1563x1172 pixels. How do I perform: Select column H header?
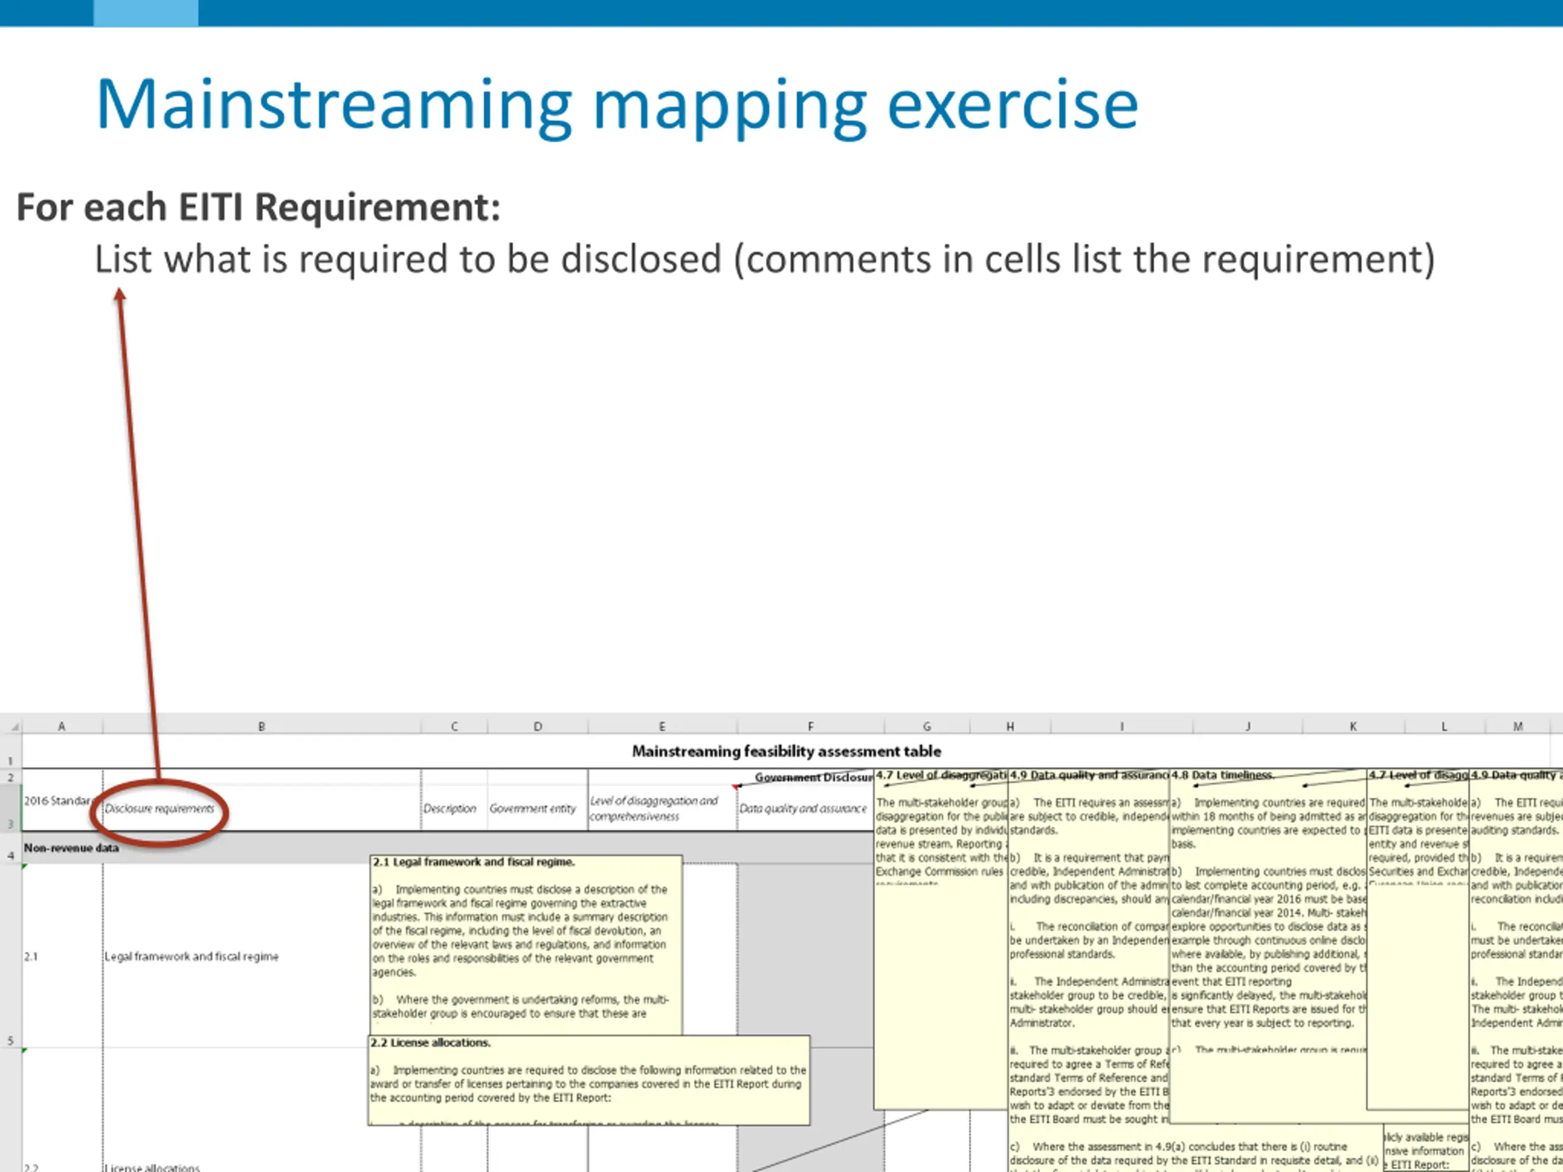click(x=1010, y=726)
